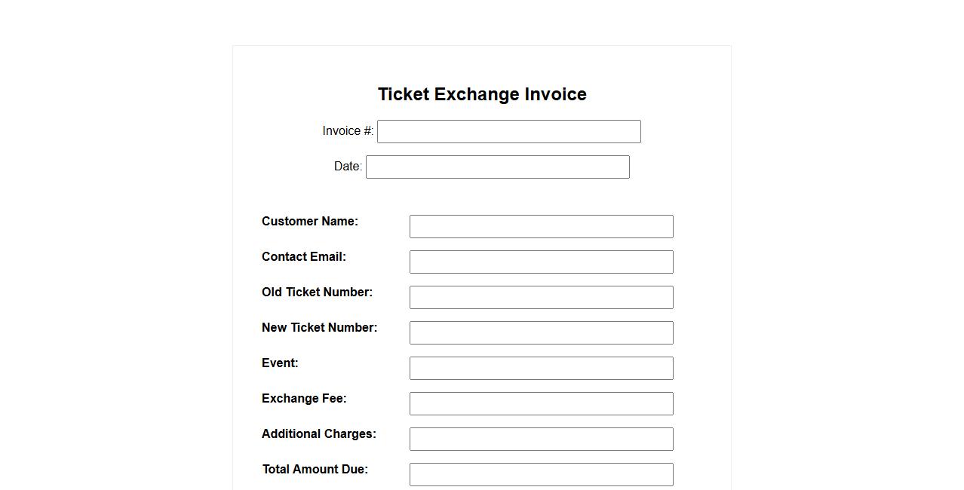Select the Customer Name input field

pos(541,226)
